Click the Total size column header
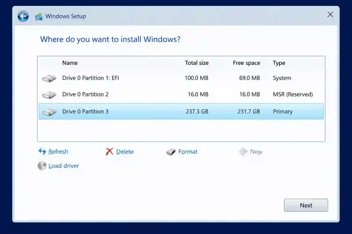 pos(197,63)
